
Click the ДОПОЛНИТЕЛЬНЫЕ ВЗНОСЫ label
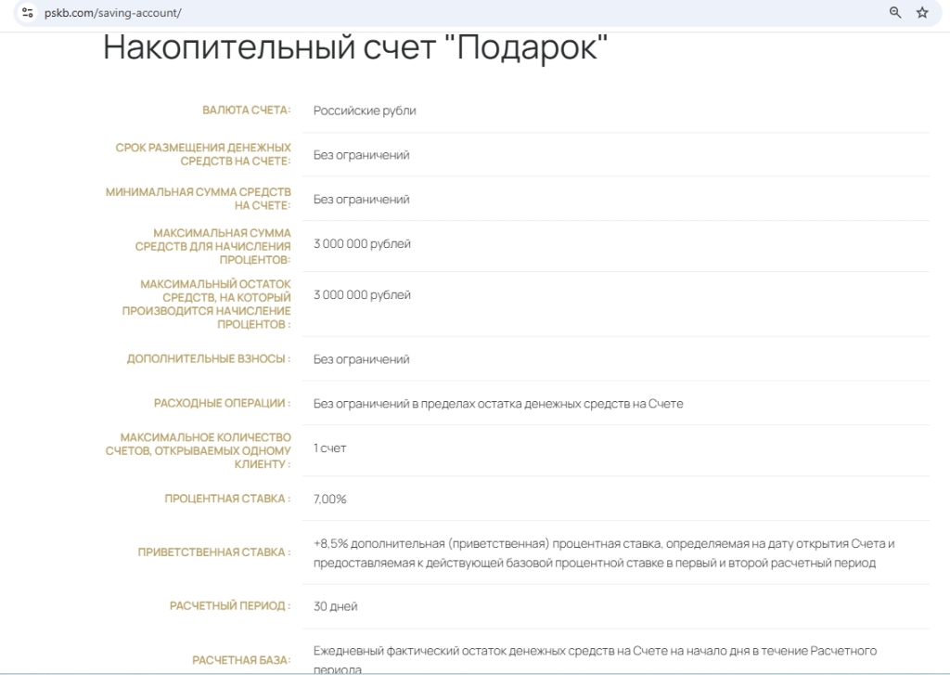point(208,359)
